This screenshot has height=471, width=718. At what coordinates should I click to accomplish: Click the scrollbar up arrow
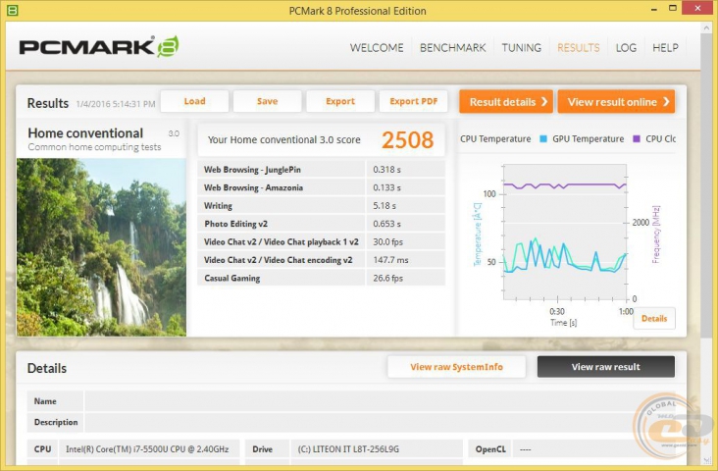click(706, 28)
